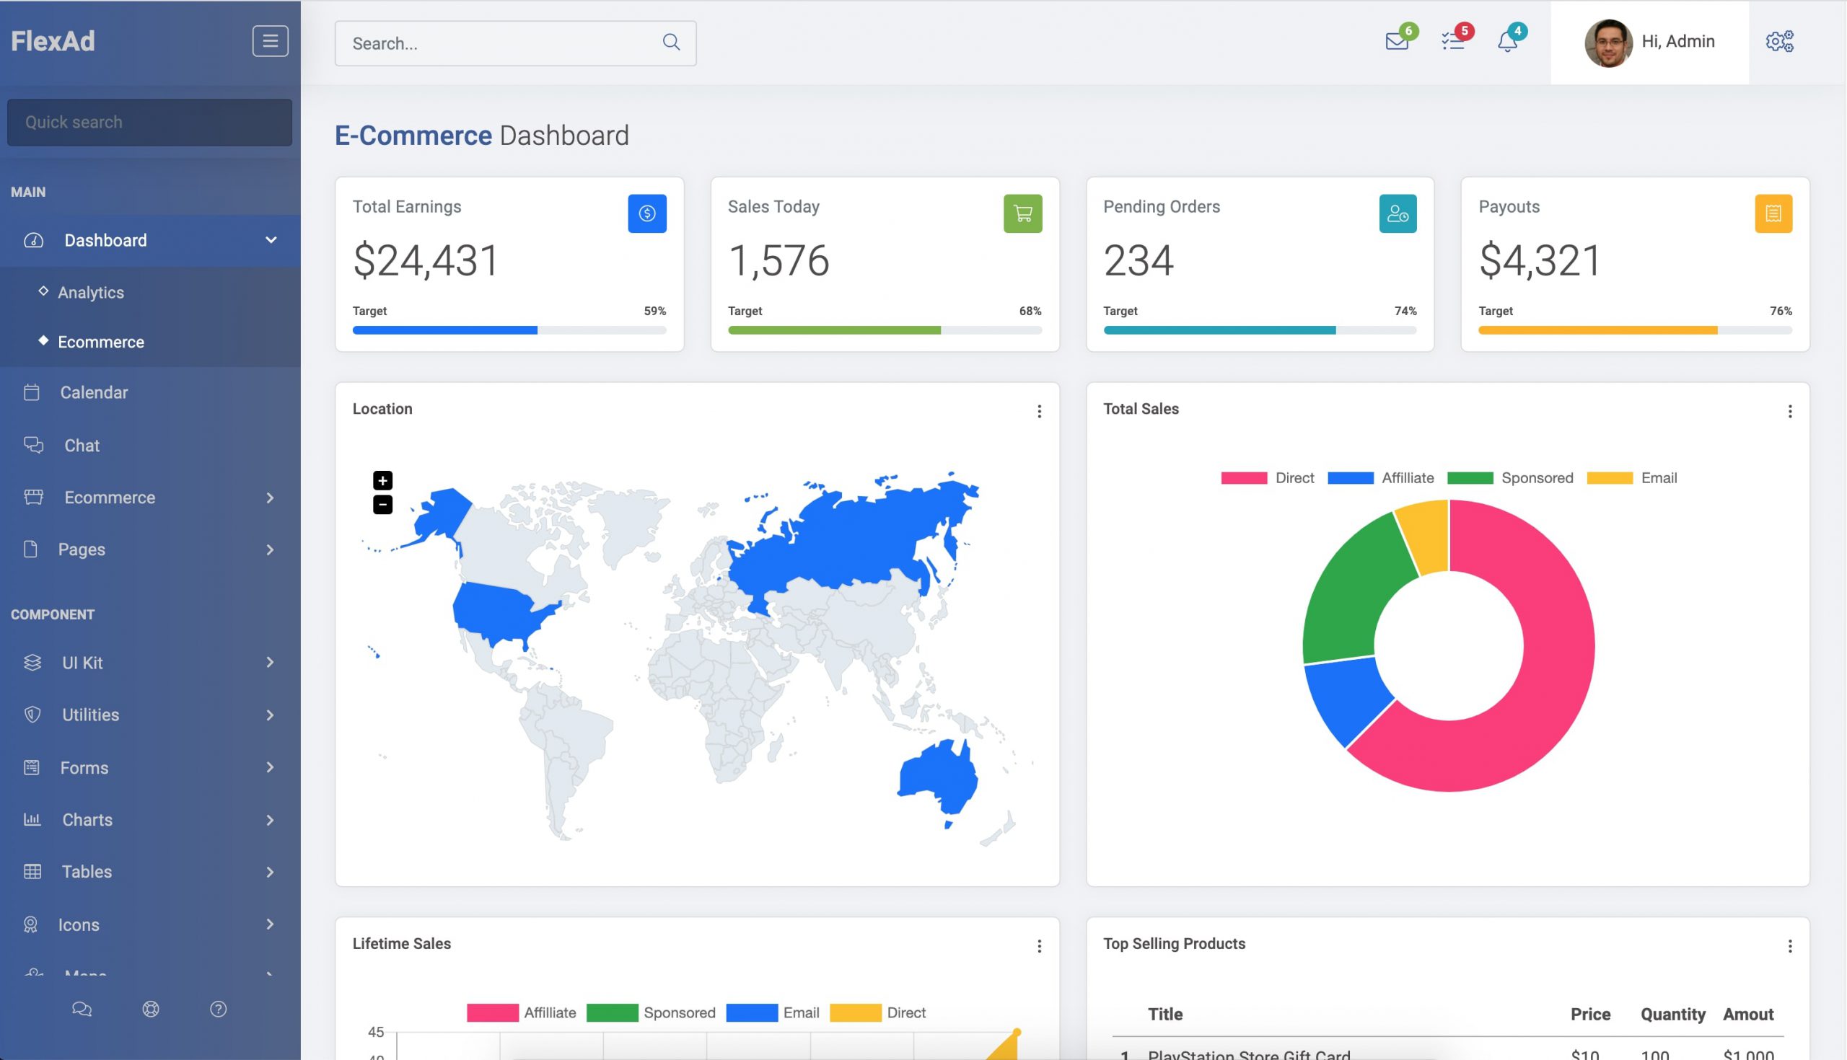Toggle Affilliate legend in Lifetime Sales chart
The image size is (1847, 1060).
click(x=521, y=1012)
